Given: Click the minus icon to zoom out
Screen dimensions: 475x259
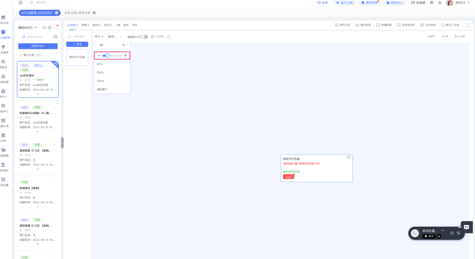Looking at the screenshot, I should click(99, 56).
